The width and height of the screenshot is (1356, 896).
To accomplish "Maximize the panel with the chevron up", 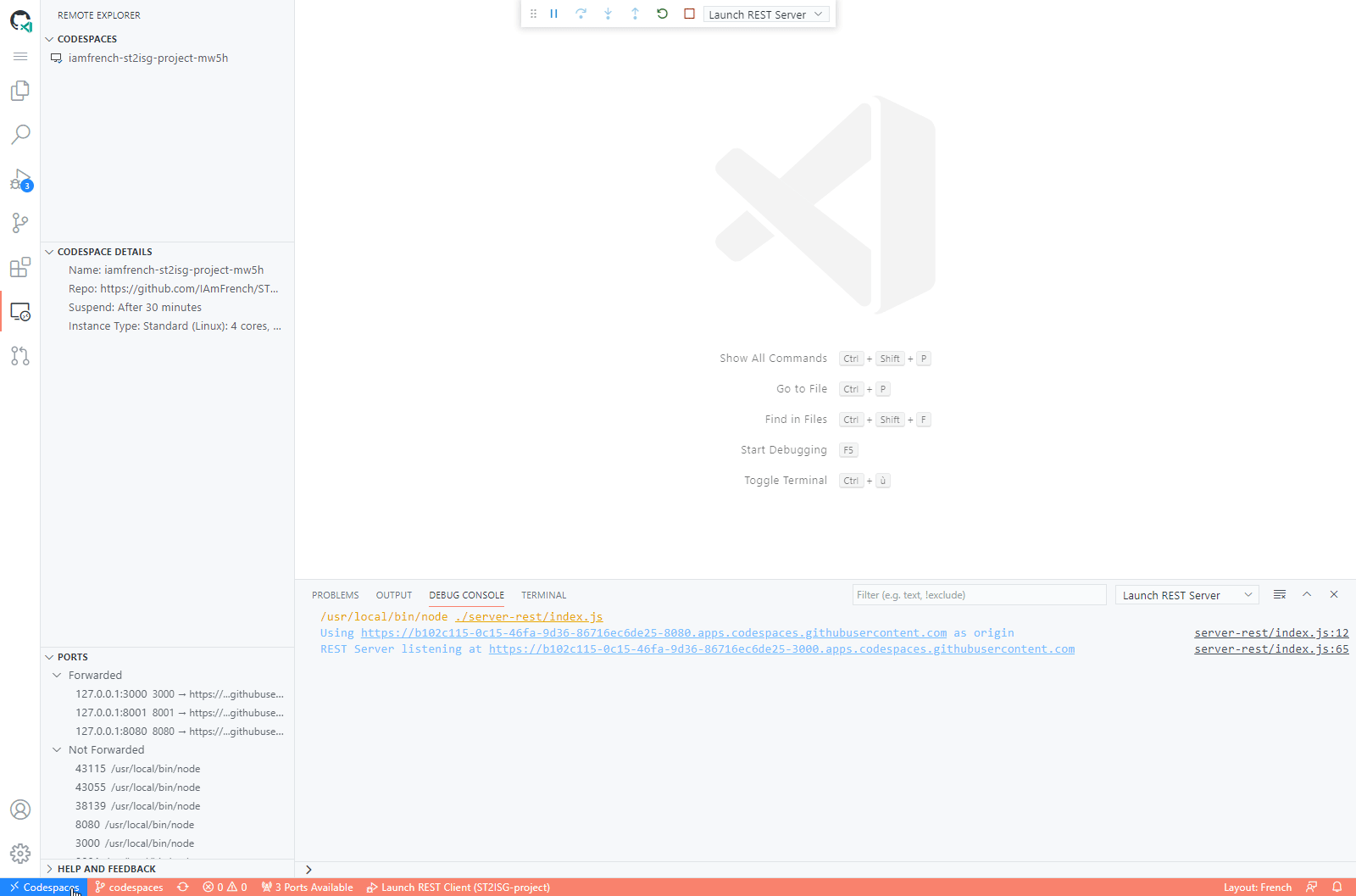I will (1307, 594).
